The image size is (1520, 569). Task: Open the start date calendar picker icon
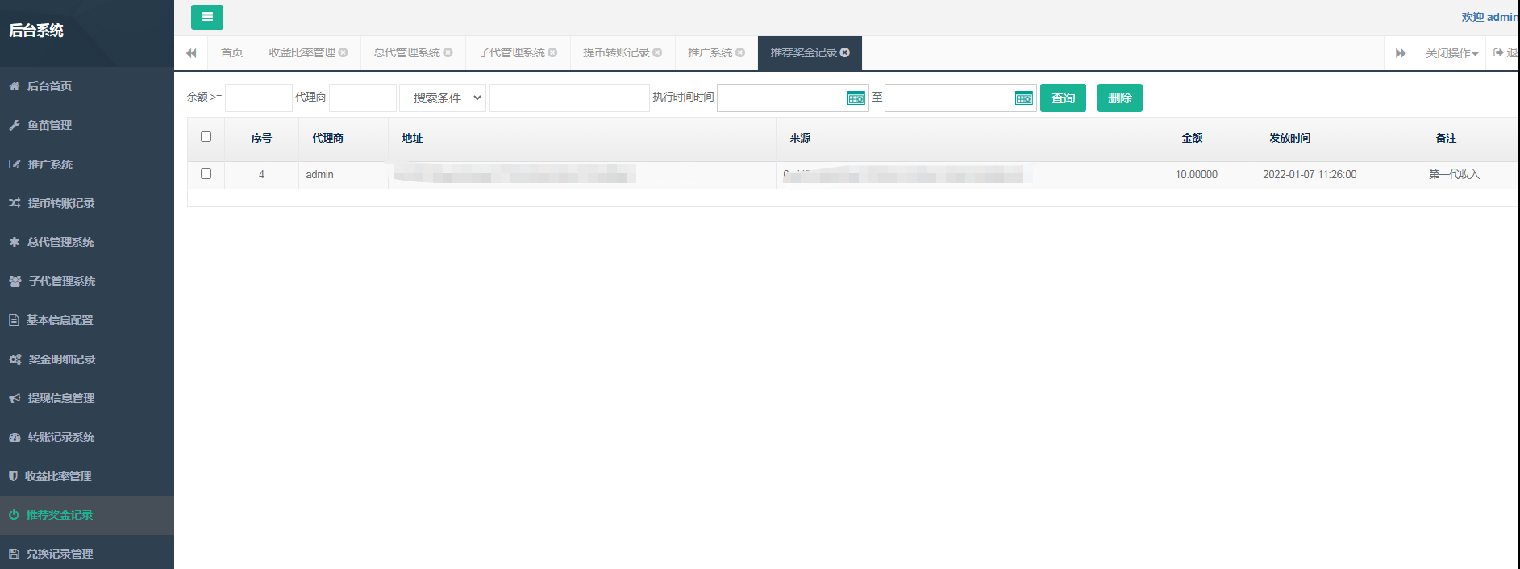(856, 98)
